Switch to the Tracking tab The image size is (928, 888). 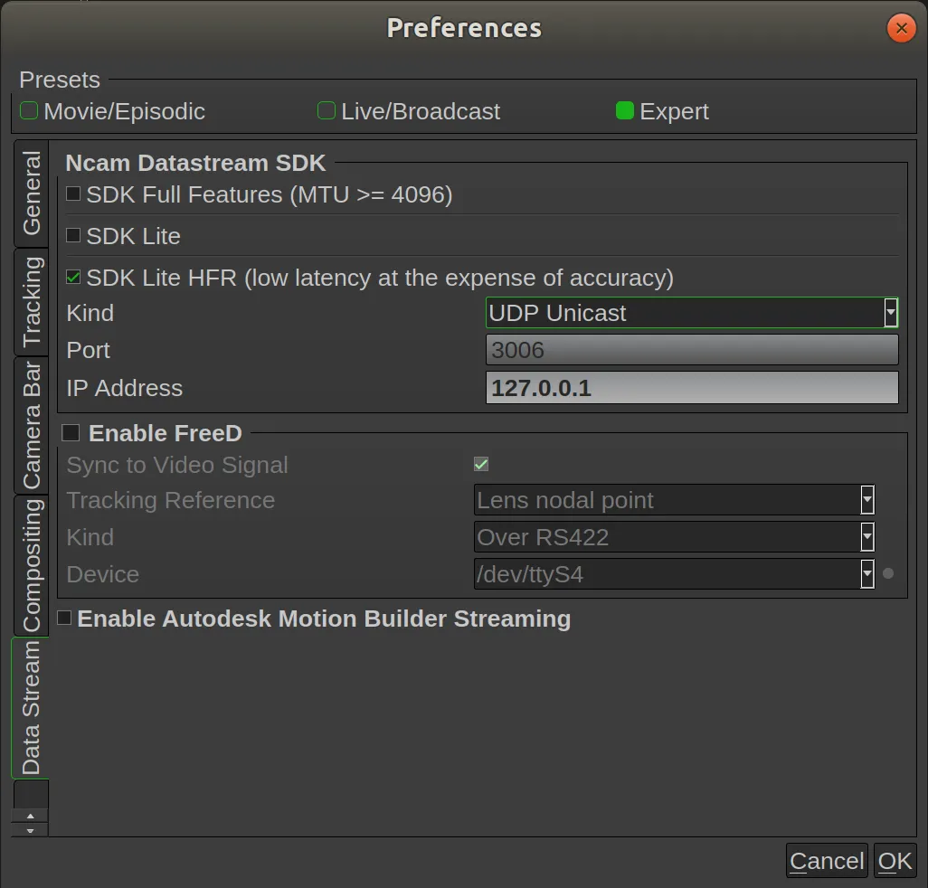32,302
